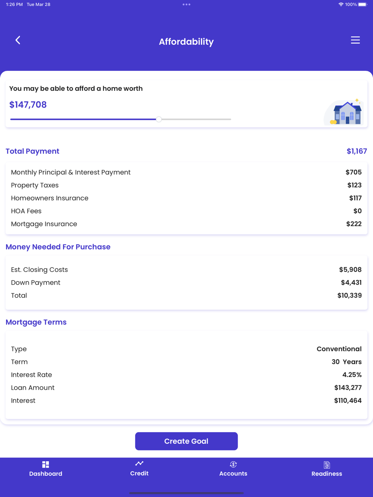
Task: Tap the three dots multitasking indicator
Action: [186, 4]
